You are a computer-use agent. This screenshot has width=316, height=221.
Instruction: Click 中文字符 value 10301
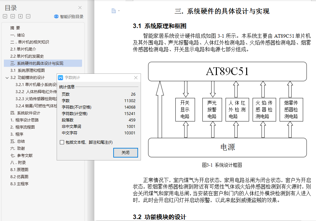[130, 133]
